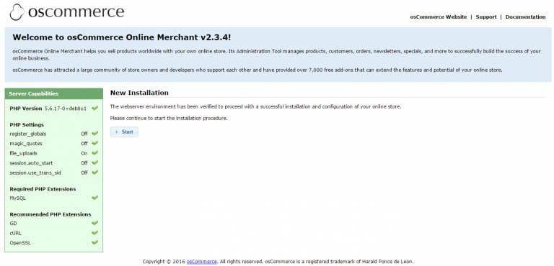This screenshot has width=554, height=266.
Task: Click the Server Capabilities panel header
Action: 54,93
